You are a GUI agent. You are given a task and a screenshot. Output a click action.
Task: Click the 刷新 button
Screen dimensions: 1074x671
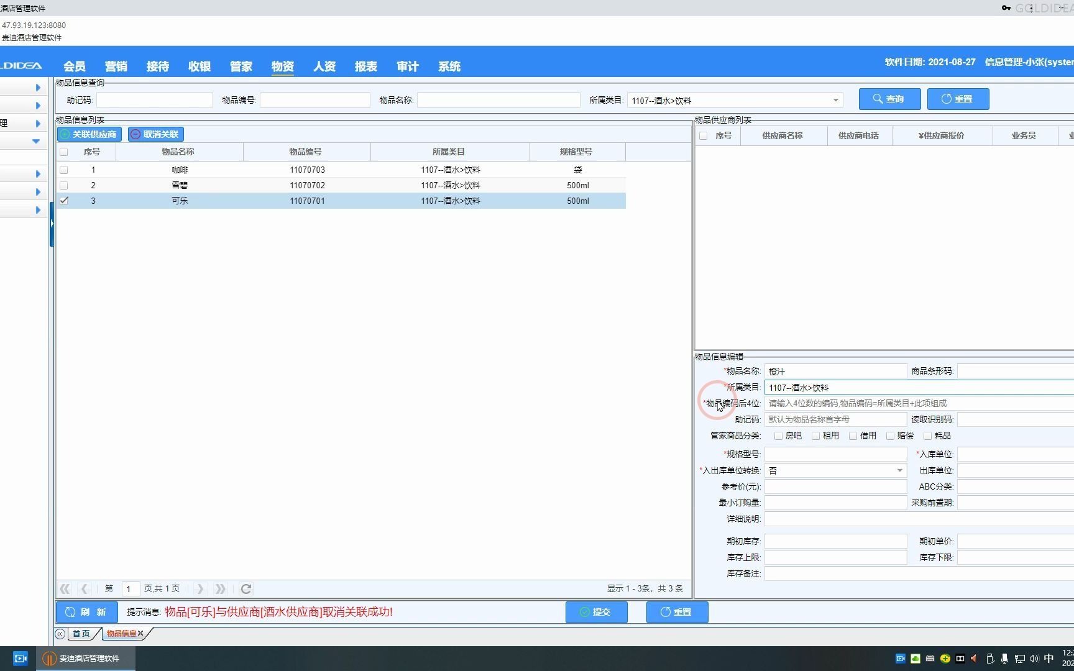86,612
